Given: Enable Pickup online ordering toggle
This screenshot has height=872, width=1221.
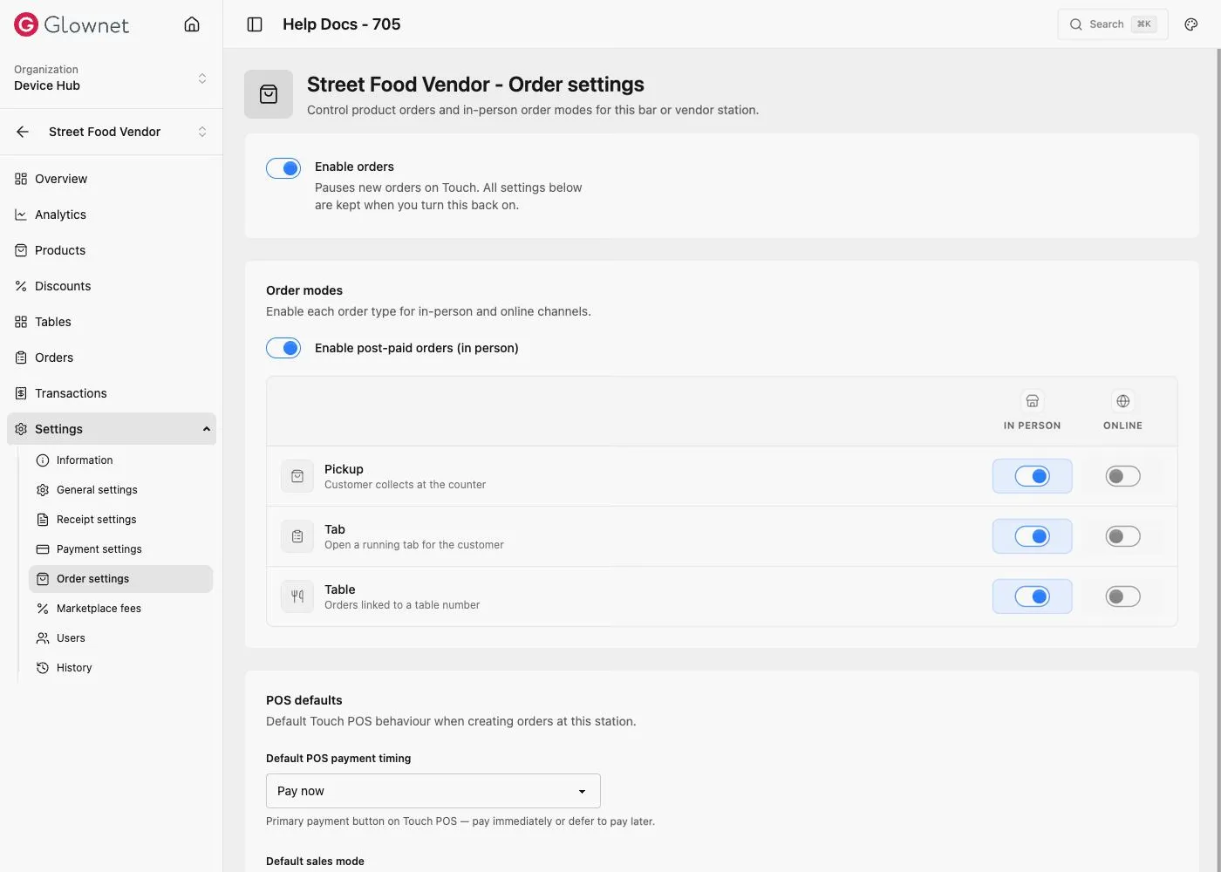Looking at the screenshot, I should pos(1123,476).
